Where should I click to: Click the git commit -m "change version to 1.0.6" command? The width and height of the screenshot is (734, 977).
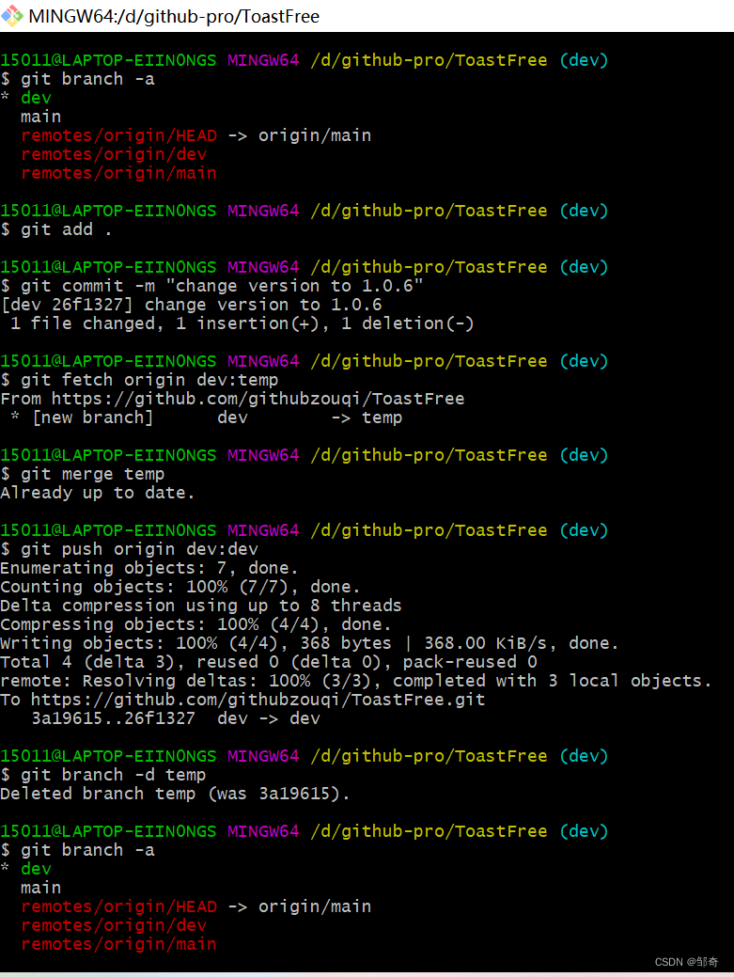(x=212, y=286)
